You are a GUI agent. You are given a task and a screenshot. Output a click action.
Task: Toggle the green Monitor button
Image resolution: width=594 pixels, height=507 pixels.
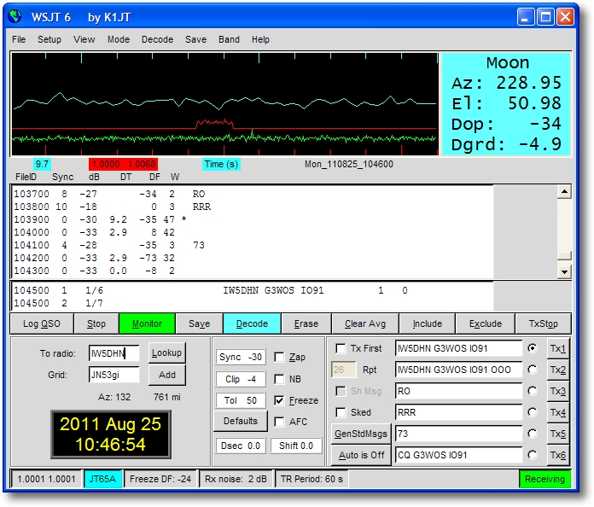click(147, 323)
